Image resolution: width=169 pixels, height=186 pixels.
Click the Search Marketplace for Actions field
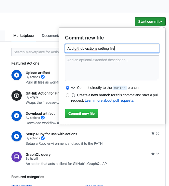tap(35, 52)
